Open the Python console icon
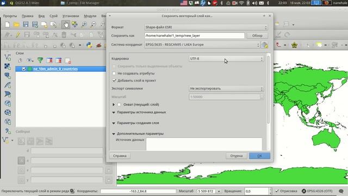This screenshot has height=196, width=348. click(x=89, y=45)
